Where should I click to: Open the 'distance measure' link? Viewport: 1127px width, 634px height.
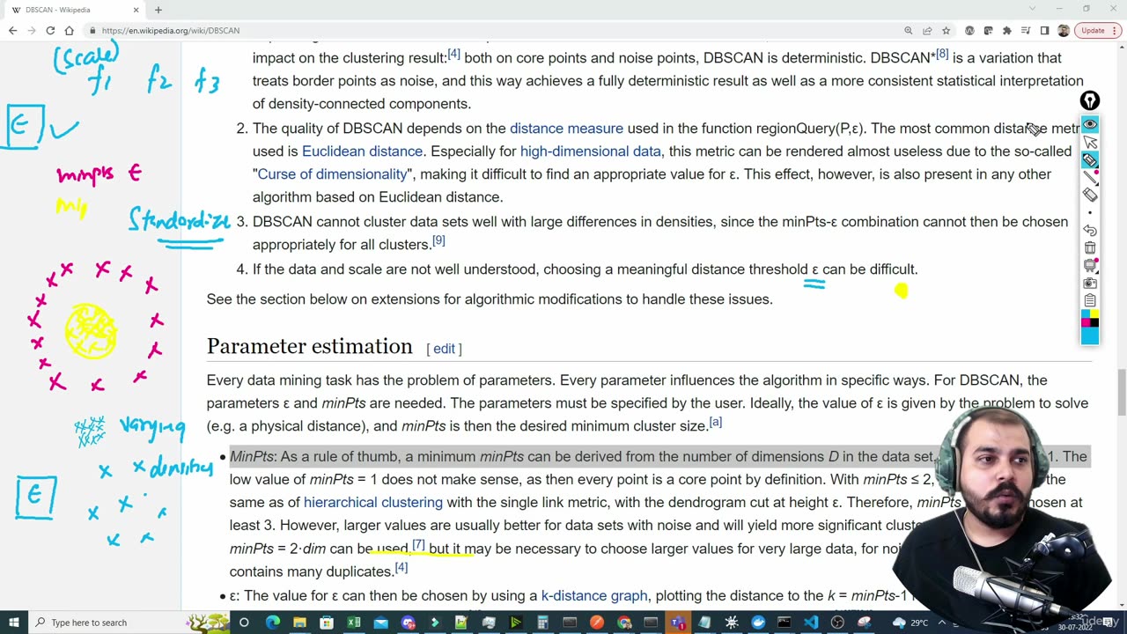click(x=566, y=129)
